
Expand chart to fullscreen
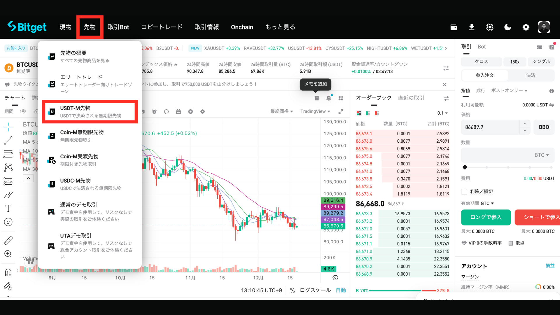341,111
